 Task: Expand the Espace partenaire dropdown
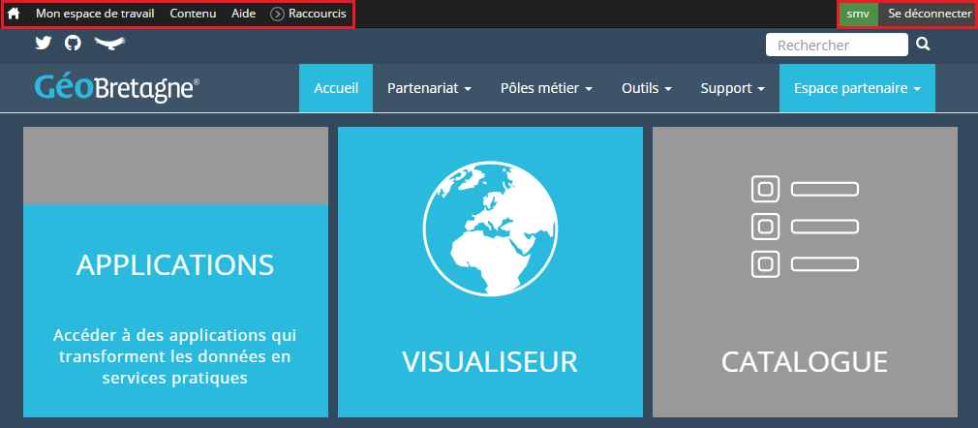(858, 88)
